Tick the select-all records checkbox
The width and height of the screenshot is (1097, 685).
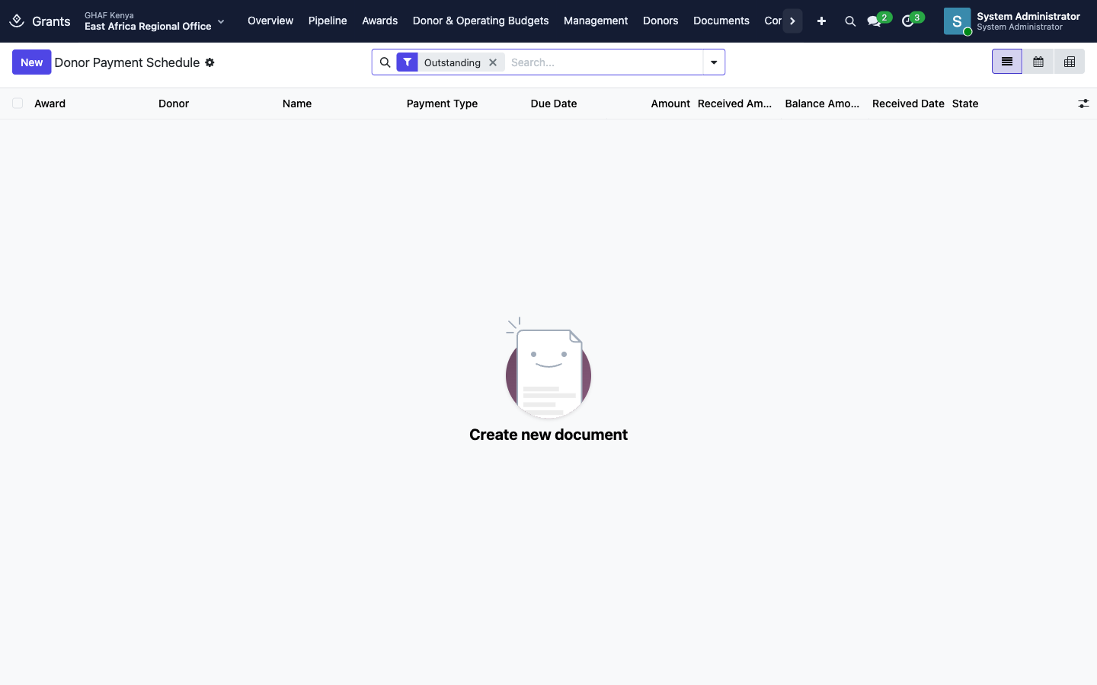coord(18,104)
